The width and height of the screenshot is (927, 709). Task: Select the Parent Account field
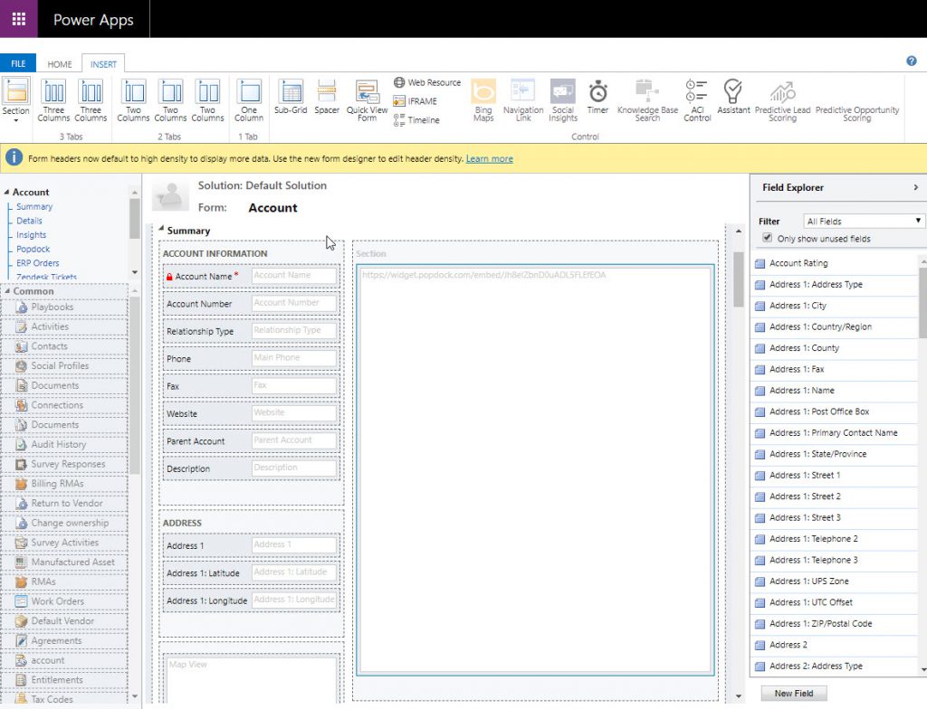(x=252, y=441)
